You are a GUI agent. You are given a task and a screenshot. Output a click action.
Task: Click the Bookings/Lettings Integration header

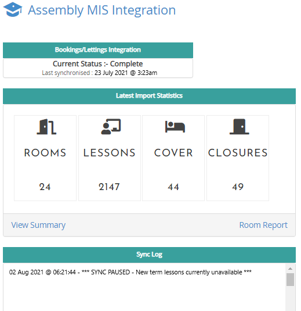point(98,50)
